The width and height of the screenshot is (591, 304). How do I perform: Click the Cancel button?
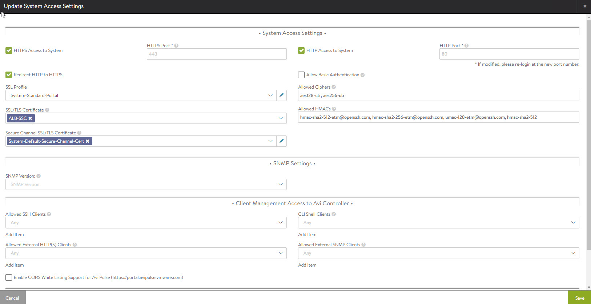pos(12,298)
